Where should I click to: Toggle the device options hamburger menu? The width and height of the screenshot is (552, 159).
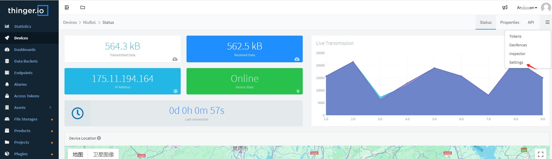click(x=547, y=22)
